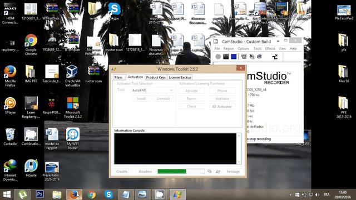Open Photoshop from the taskbar
The image size is (356, 200).
click(39, 194)
